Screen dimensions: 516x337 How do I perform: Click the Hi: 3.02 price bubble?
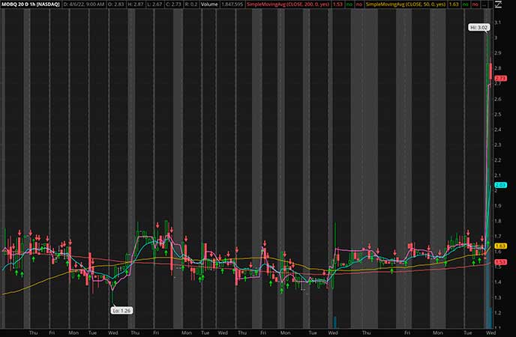(x=478, y=27)
